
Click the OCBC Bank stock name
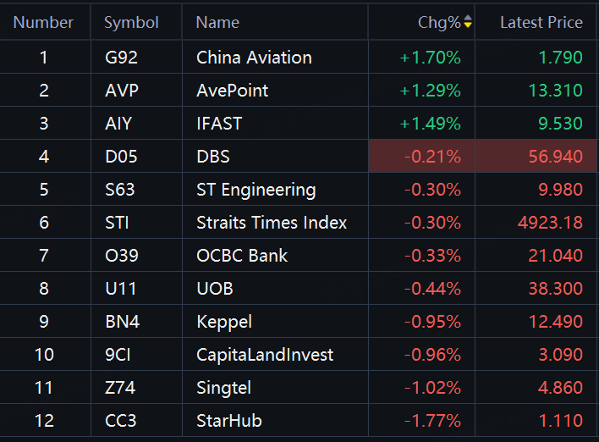click(x=242, y=256)
